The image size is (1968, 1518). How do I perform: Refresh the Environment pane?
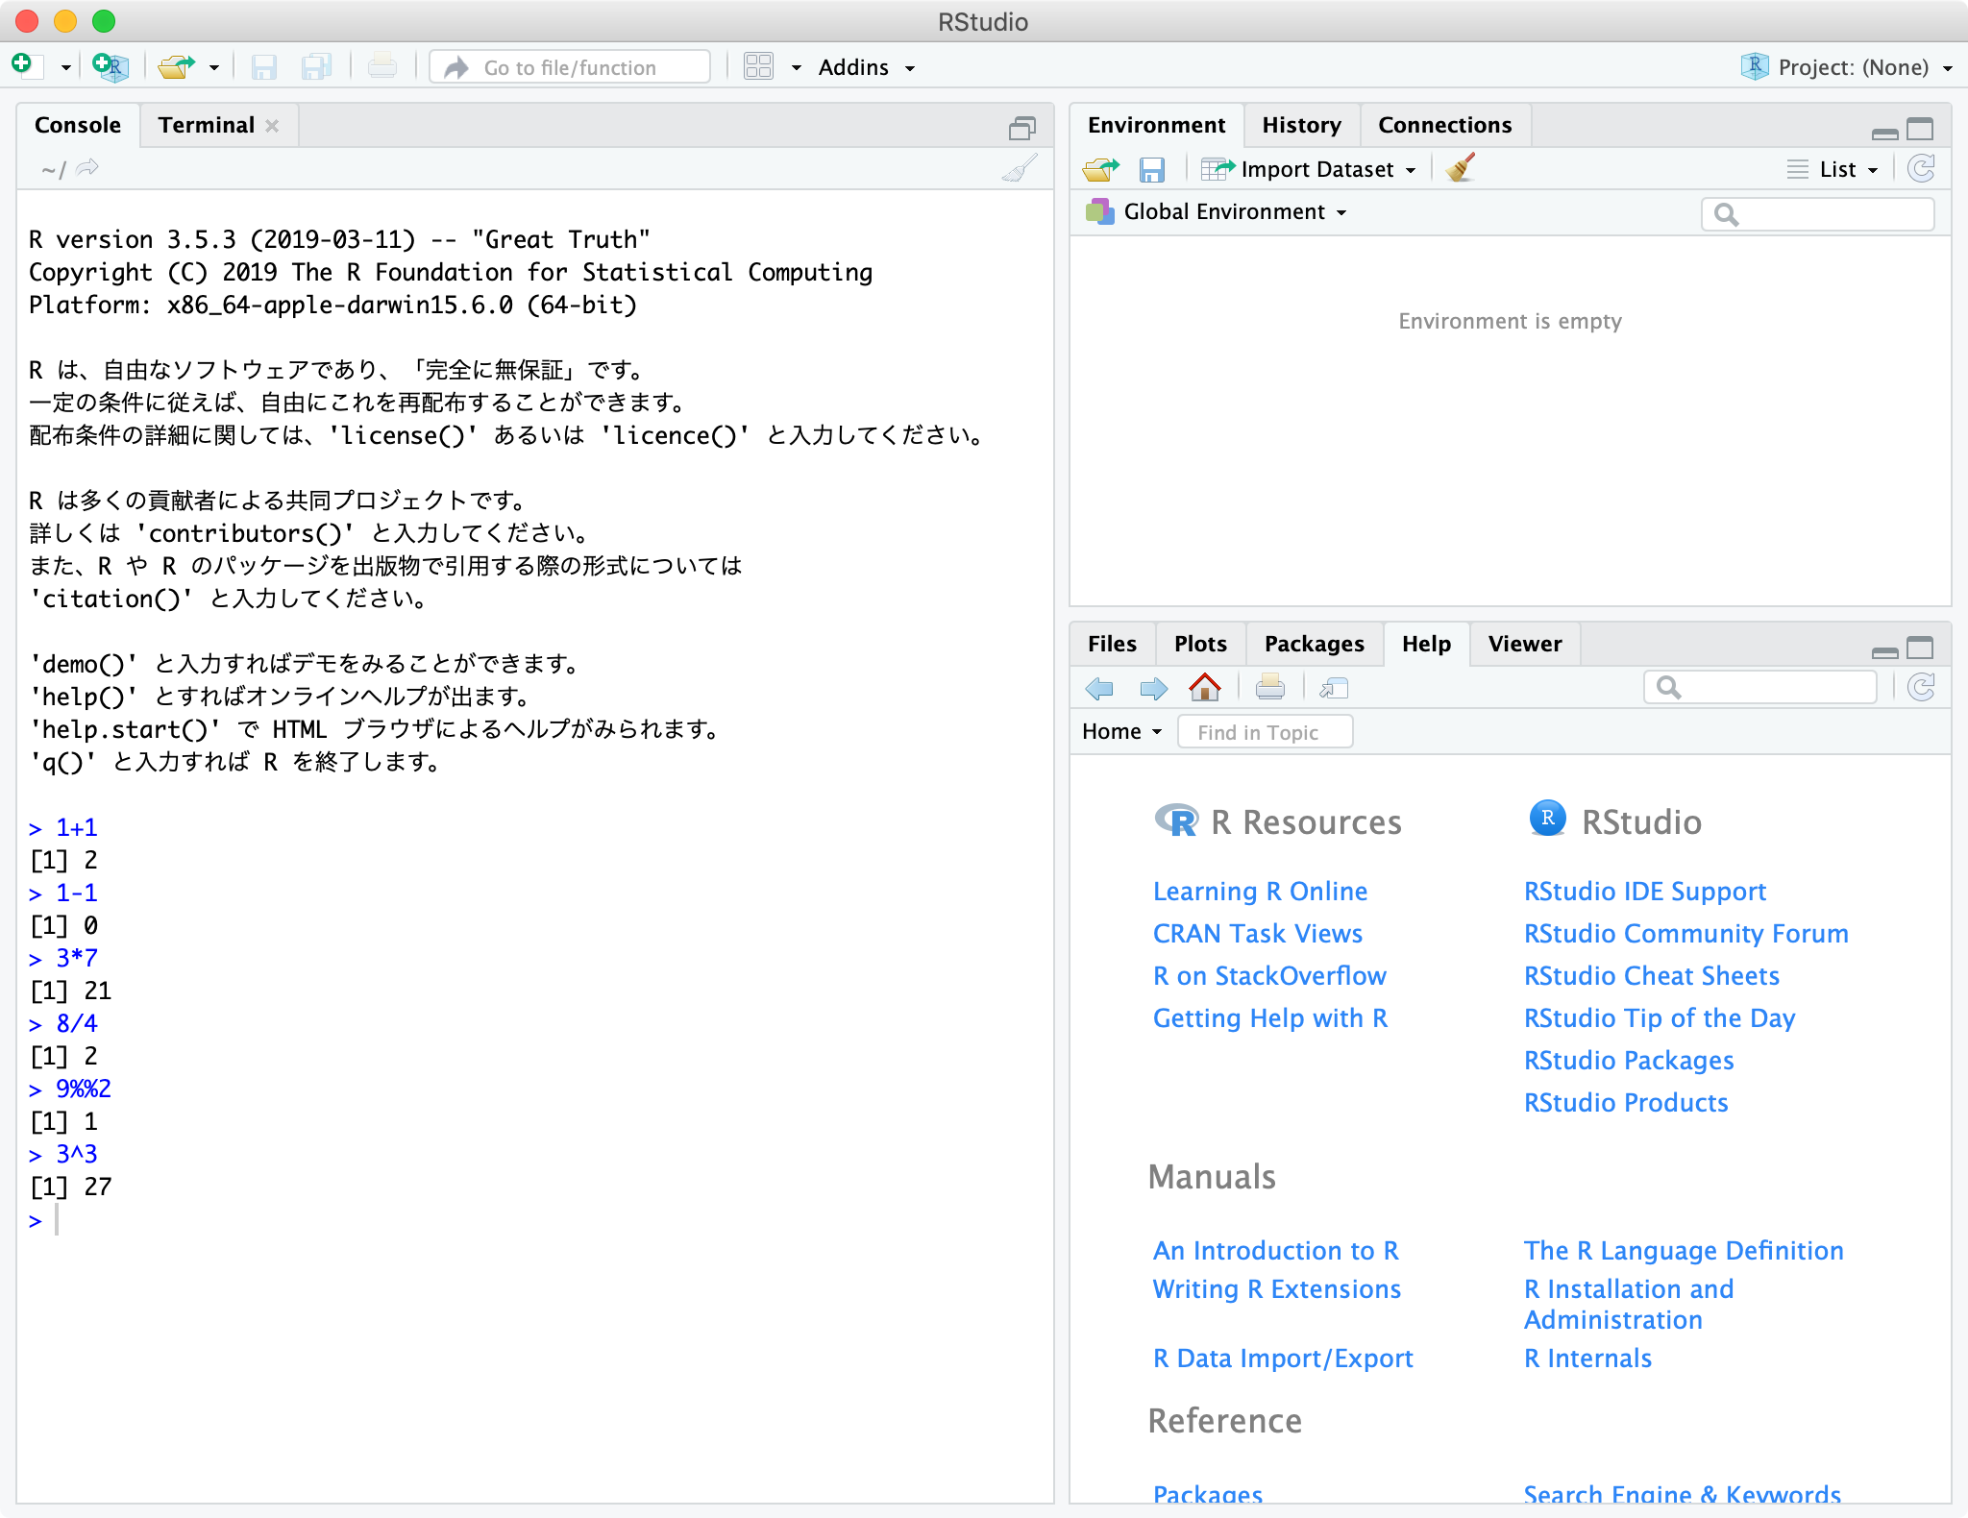click(1921, 169)
